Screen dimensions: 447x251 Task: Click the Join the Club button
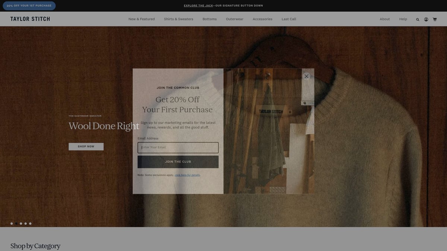pyautogui.click(x=178, y=162)
